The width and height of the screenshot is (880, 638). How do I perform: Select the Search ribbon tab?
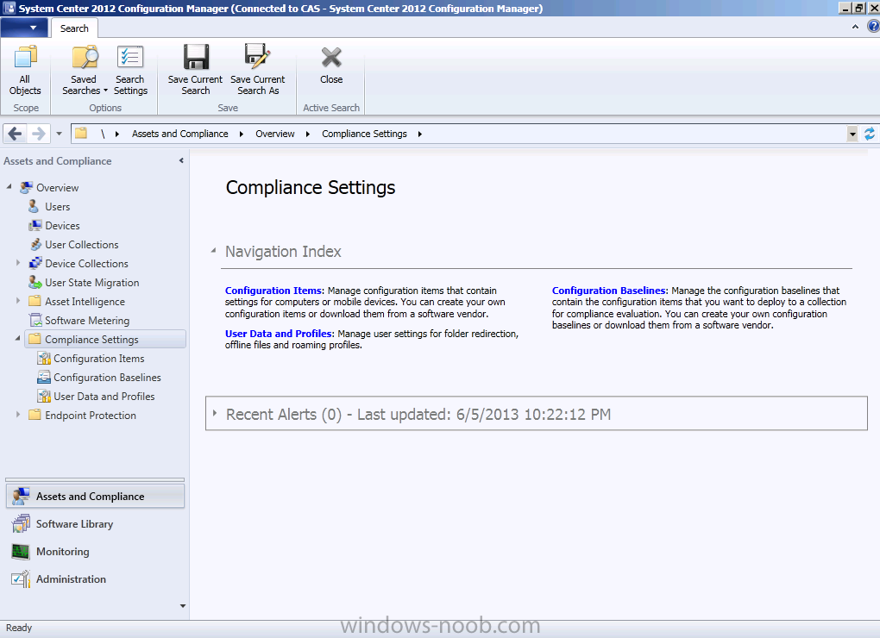point(74,28)
